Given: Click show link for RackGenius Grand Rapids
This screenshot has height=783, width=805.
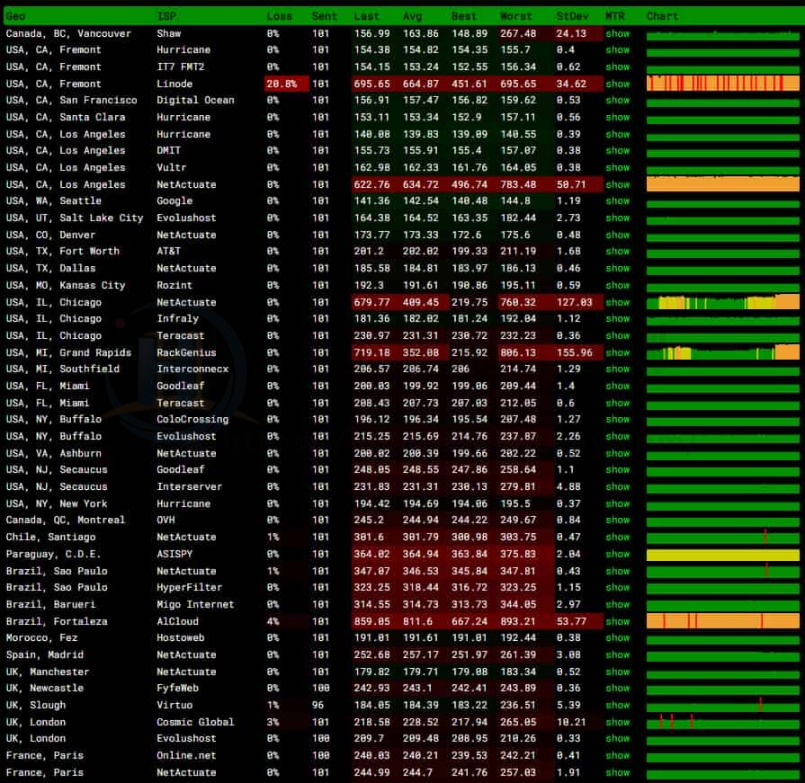Looking at the screenshot, I should pos(617,352).
